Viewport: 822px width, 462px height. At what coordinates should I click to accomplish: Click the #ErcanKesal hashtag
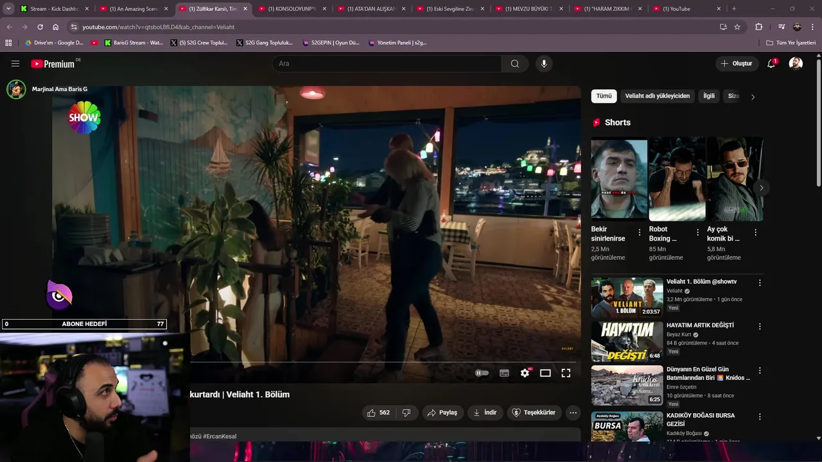pos(220,436)
